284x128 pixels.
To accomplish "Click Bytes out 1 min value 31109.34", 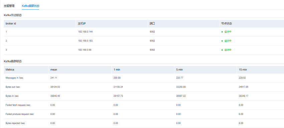I will click(x=118, y=87).
